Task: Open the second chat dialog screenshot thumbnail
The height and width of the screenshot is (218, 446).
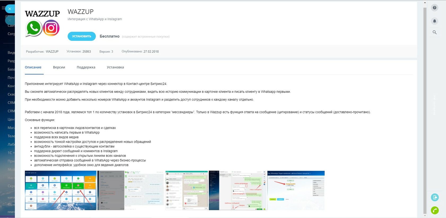Action: 131,190
